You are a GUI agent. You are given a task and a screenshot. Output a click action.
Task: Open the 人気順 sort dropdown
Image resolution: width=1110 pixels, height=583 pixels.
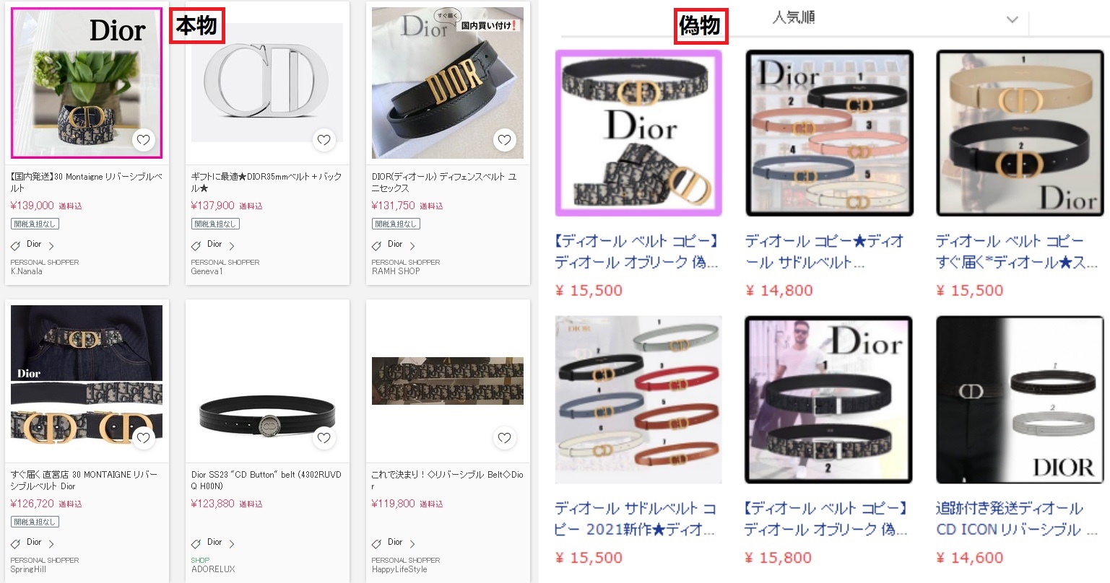(895, 19)
